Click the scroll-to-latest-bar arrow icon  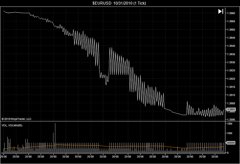click(221, 11)
